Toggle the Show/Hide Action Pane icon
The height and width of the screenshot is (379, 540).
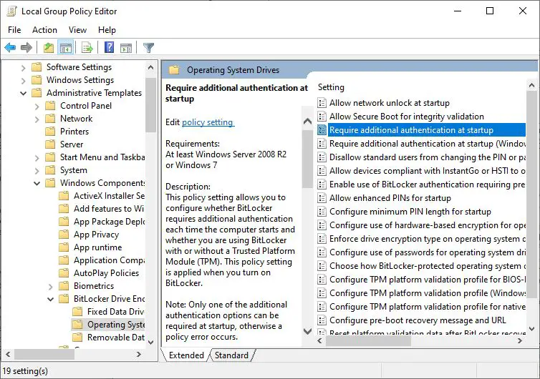126,47
